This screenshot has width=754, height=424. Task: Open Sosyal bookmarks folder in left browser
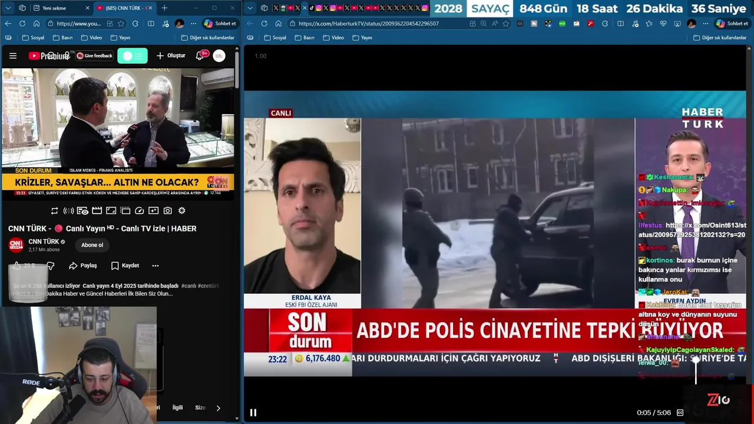click(33, 38)
